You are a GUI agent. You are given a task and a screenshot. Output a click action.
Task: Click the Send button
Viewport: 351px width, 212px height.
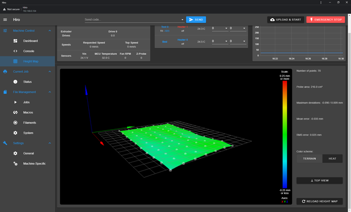tap(196, 20)
